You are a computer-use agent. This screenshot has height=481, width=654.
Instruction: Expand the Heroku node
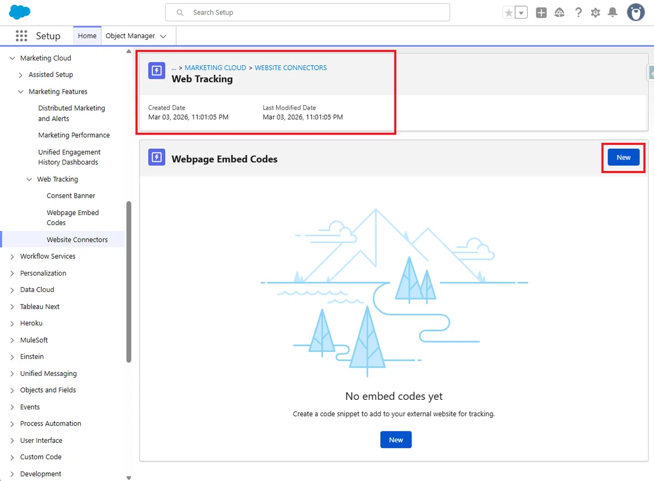[13, 324]
